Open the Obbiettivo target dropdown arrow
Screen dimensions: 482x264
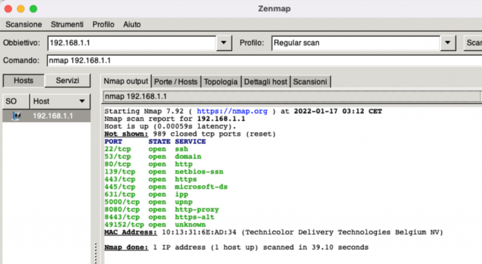coord(224,43)
